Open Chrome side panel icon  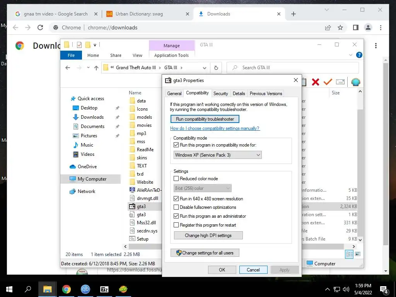[356, 27]
